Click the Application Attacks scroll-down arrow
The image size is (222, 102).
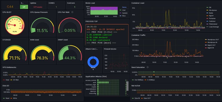pos(127,94)
